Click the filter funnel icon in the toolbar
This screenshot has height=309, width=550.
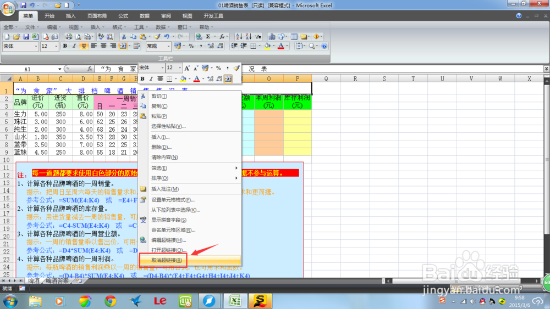point(258,36)
